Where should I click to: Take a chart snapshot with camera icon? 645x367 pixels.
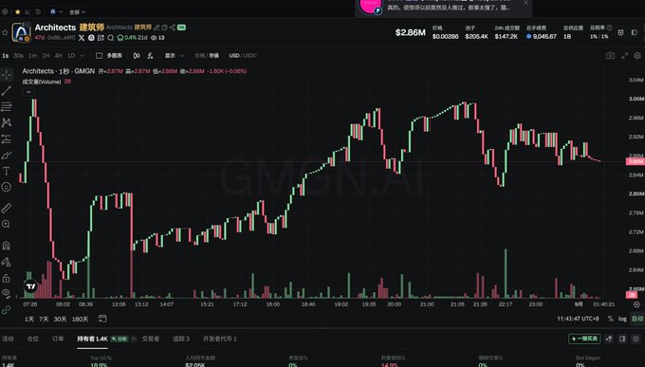tap(610, 56)
